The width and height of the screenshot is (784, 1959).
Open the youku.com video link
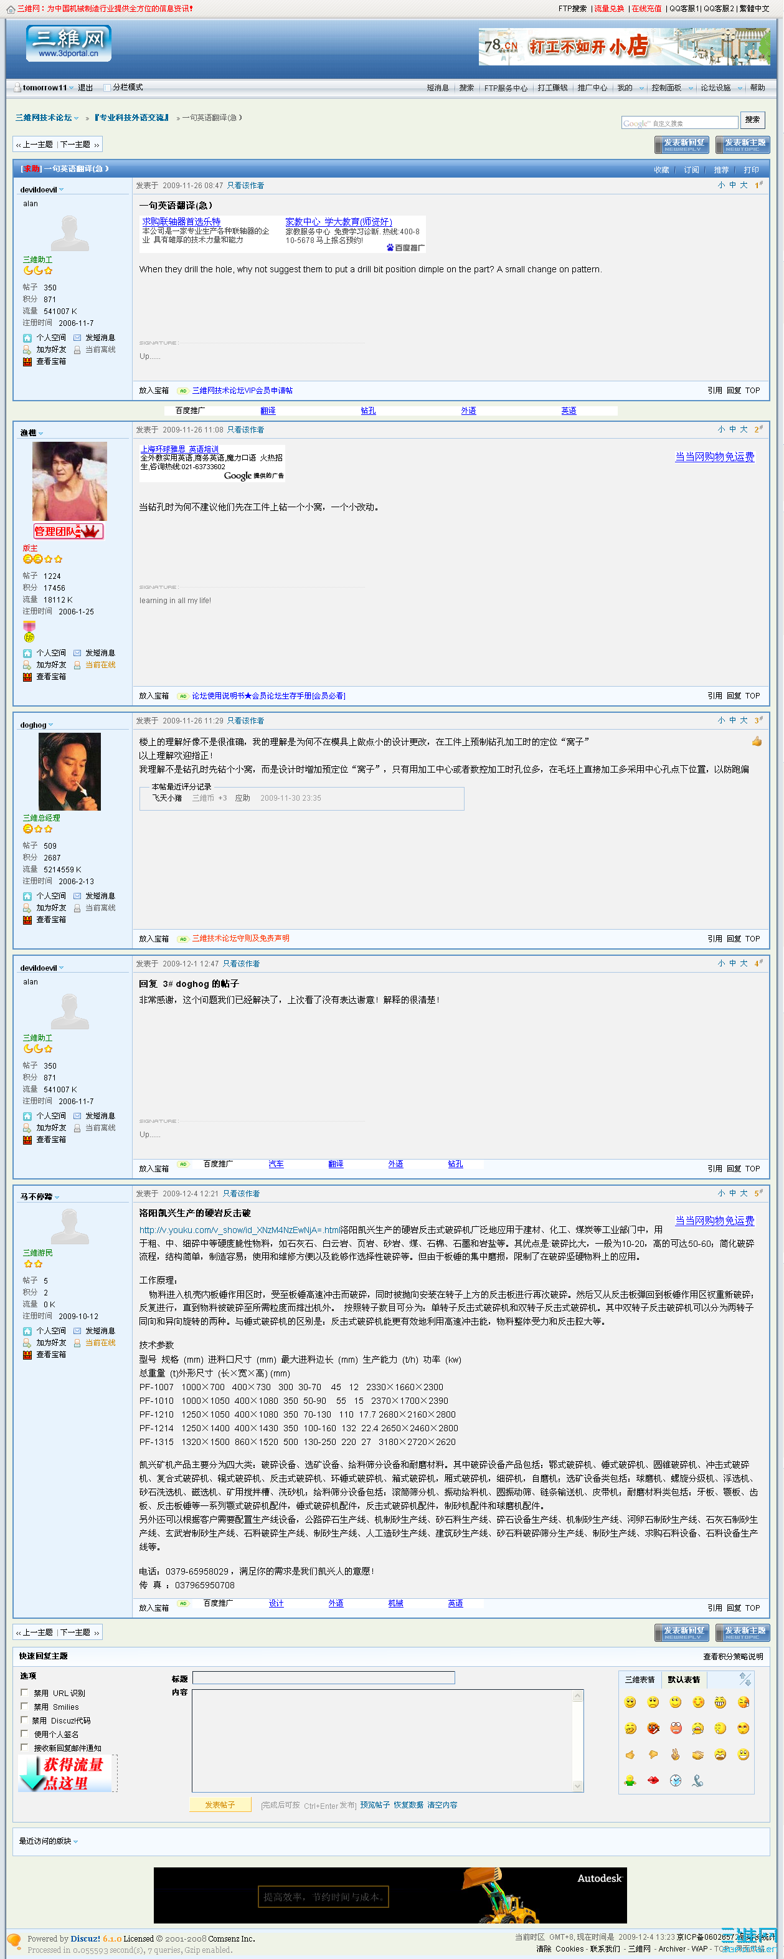point(239,1230)
